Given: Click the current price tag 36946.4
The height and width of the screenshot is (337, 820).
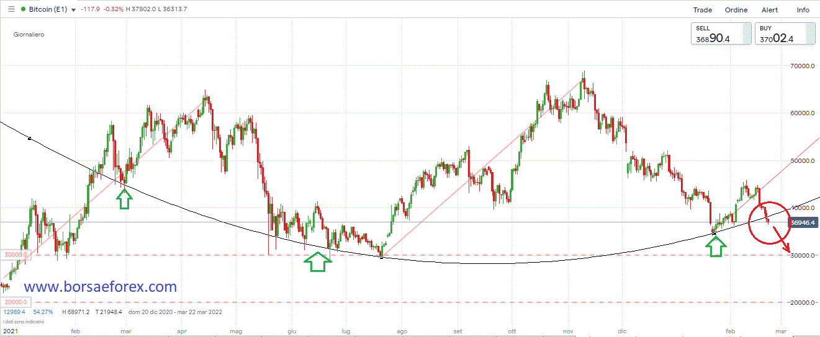Looking at the screenshot, I should point(803,221).
